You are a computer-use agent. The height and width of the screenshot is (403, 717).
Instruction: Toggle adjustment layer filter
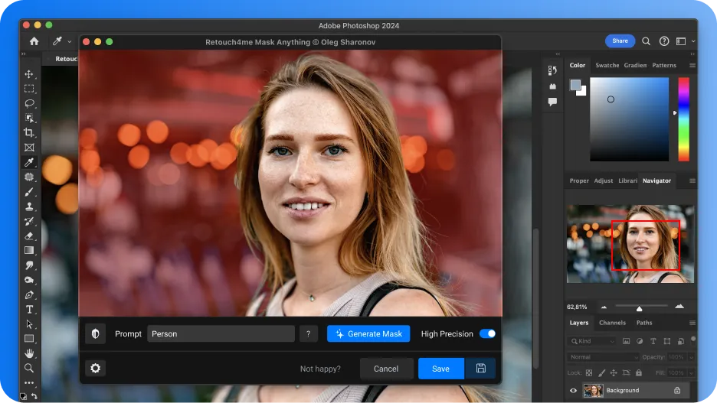pos(640,341)
